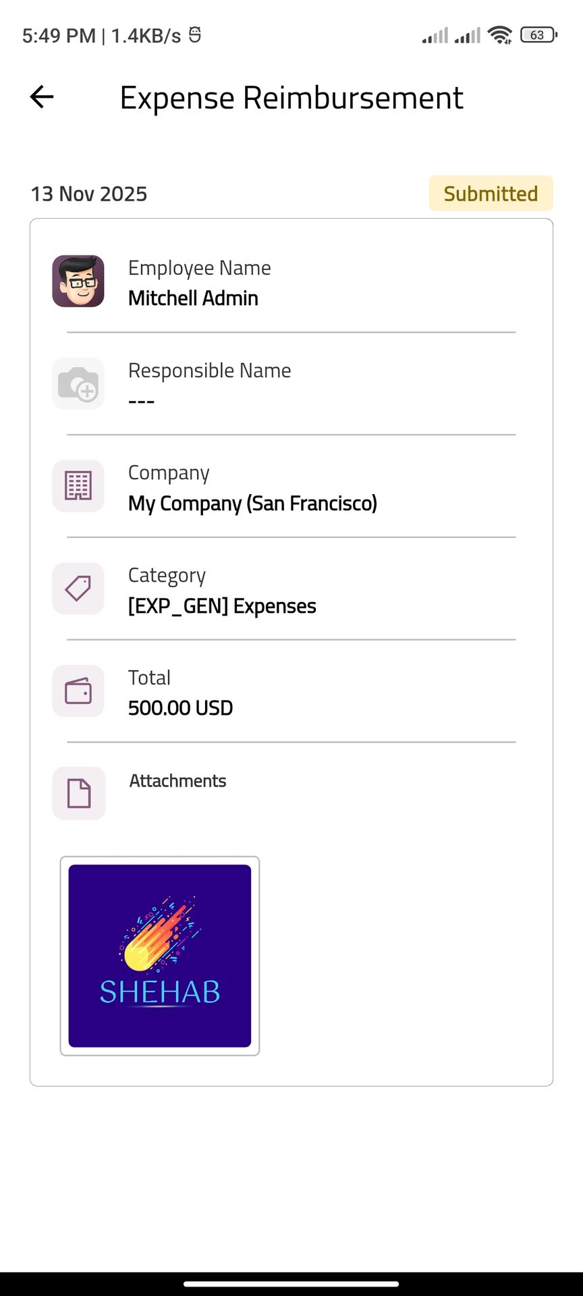
Task: Tap the Attachments document icon
Action: click(79, 793)
